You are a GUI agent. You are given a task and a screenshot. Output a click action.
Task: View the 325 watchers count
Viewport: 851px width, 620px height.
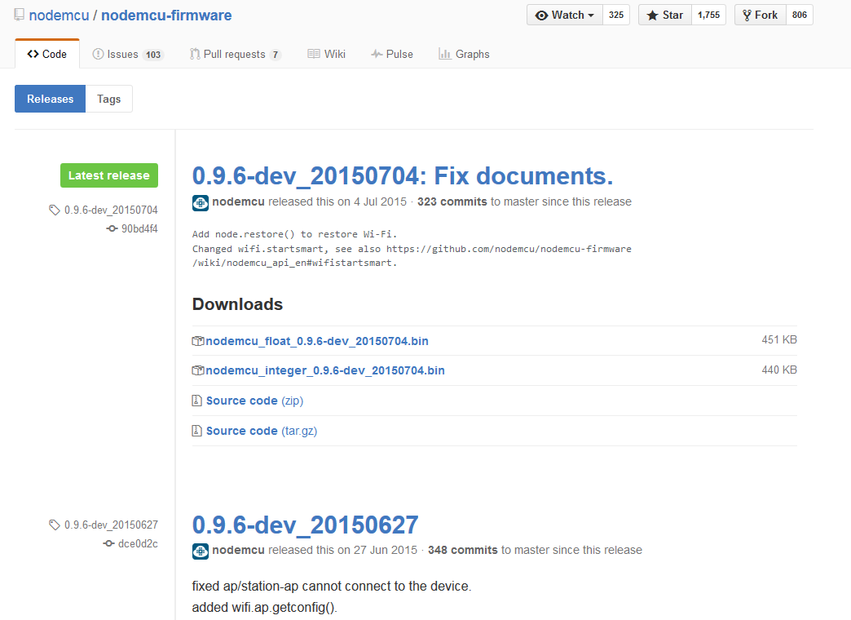click(616, 15)
